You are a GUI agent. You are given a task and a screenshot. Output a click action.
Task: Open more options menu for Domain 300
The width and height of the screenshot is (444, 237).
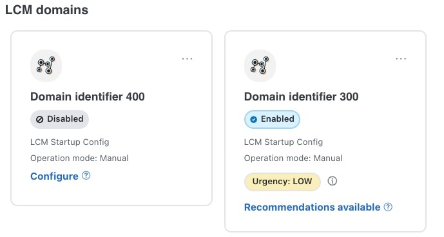(x=401, y=59)
